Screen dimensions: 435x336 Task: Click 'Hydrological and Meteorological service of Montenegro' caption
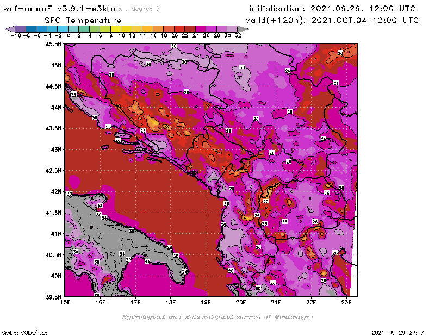tap(217, 317)
